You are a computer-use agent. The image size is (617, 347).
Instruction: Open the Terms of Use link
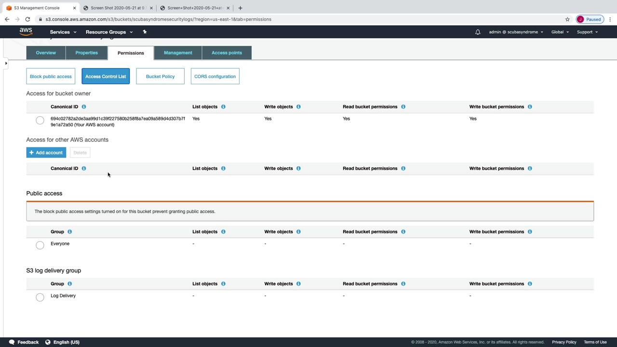[x=595, y=342]
